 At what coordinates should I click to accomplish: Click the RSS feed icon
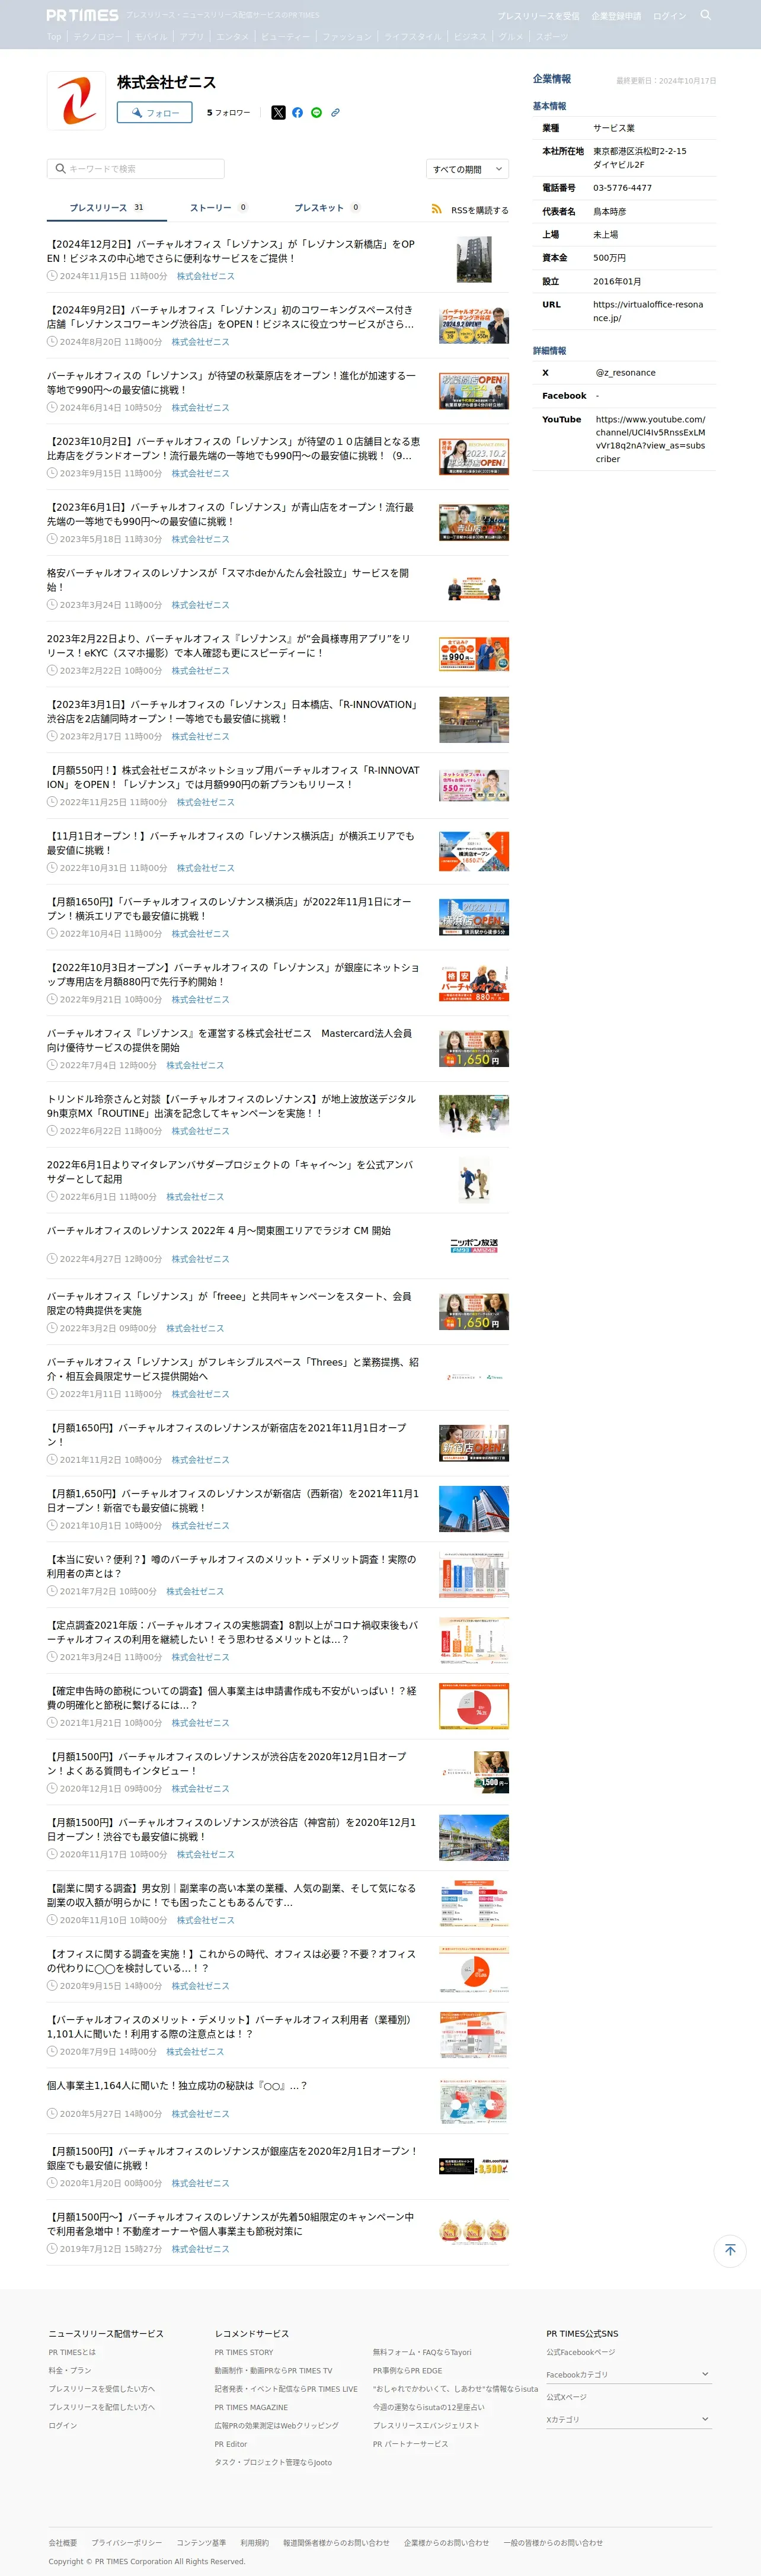436,209
